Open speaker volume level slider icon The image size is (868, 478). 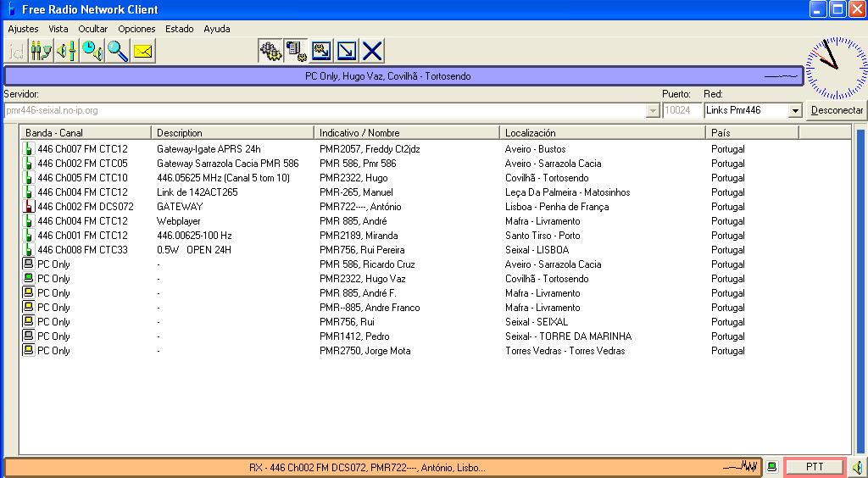pyautogui.click(x=66, y=52)
